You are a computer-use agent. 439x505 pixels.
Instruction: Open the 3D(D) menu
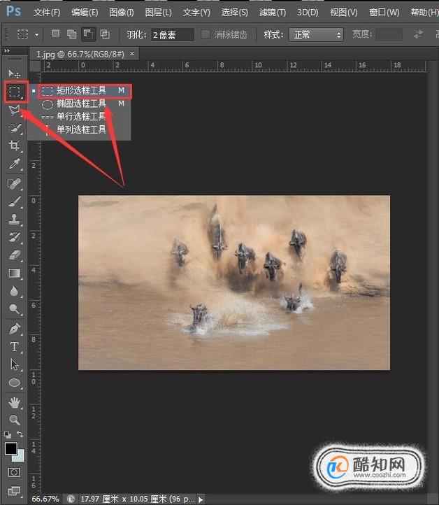click(x=308, y=13)
